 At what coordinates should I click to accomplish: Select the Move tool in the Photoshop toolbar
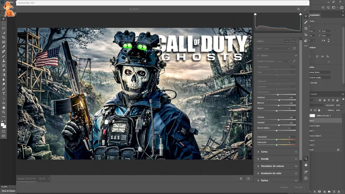pos(4,19)
